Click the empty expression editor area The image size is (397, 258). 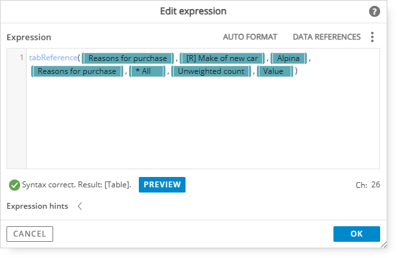point(202,121)
